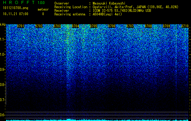Image resolution: width=191 pixels, height=121 pixels.
Task: Click the 0703 time marker
Action: pos(57,26)
